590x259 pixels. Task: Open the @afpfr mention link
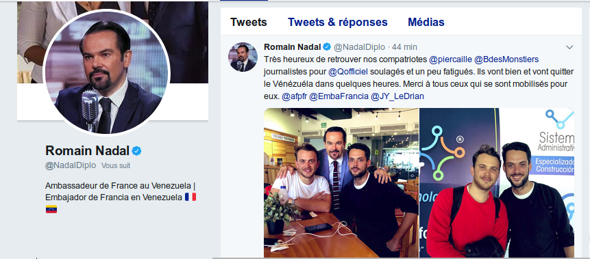[x=294, y=96]
